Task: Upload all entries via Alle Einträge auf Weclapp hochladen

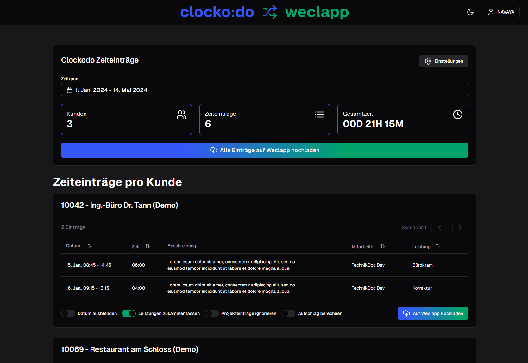Action: [264, 150]
